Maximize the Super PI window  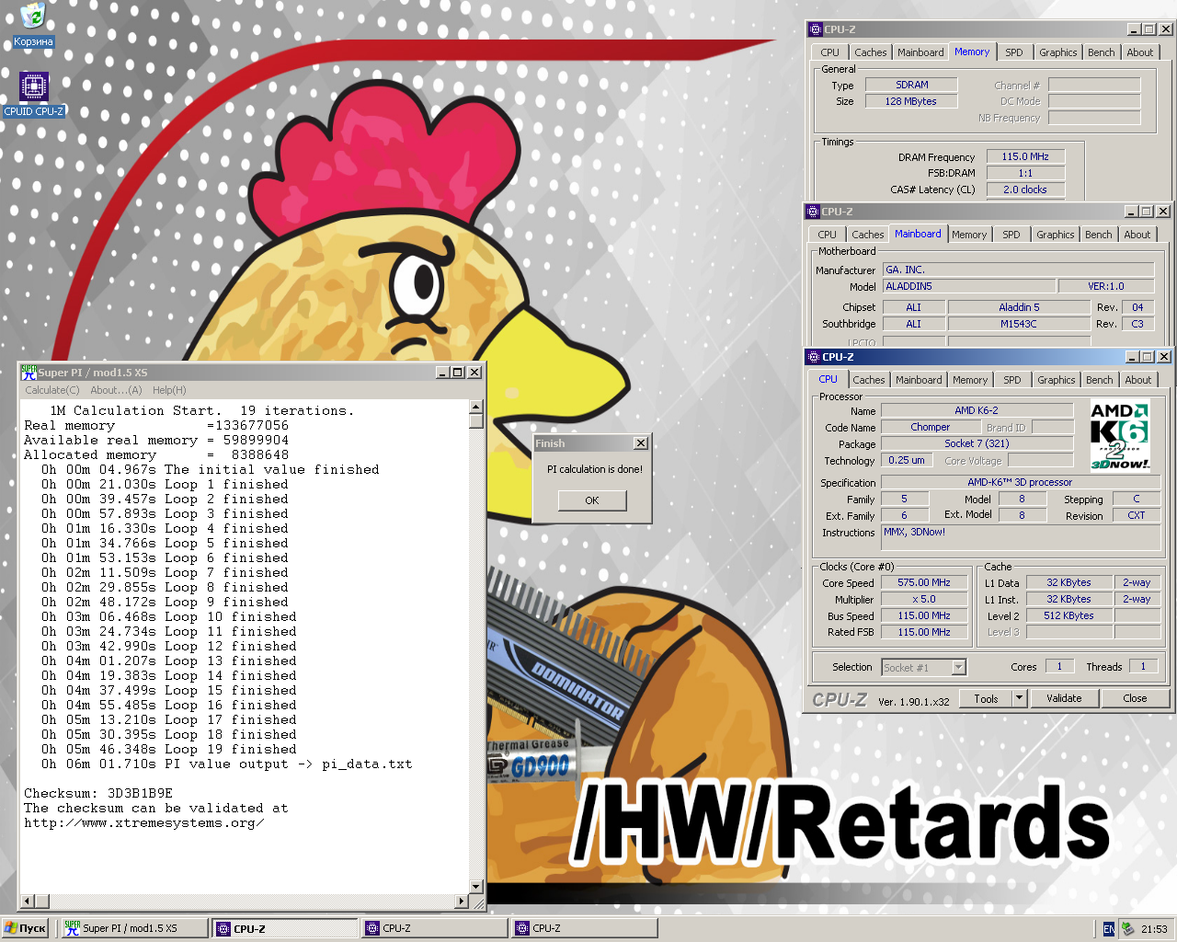tap(458, 373)
